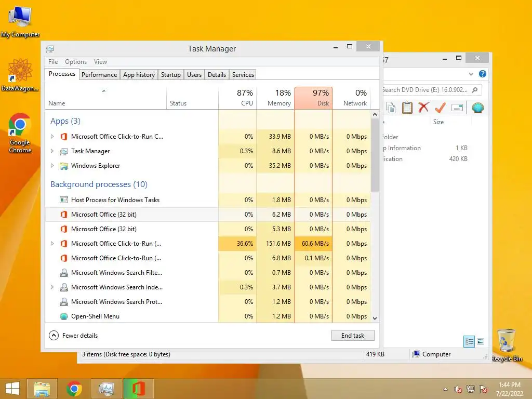Screen dimensions: 532x399
Task: Select Microsoft Office (32 bit) 5.3 MB row
Action: click(x=208, y=229)
